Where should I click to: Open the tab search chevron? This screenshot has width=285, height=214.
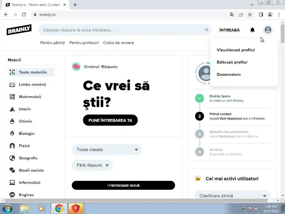pyautogui.click(x=252, y=5)
